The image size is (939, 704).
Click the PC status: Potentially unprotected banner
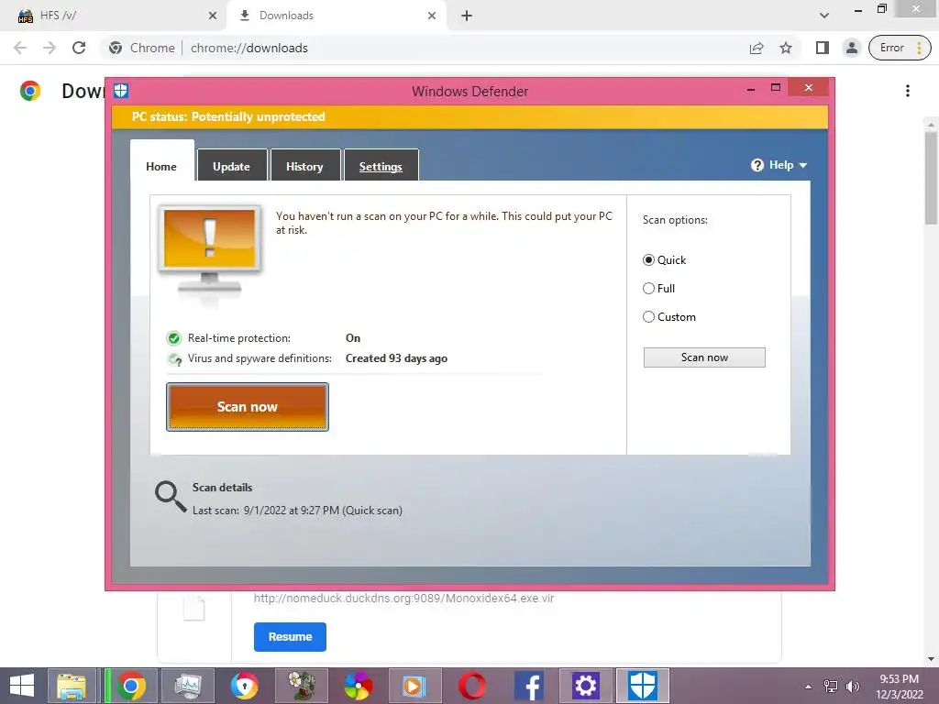(469, 116)
